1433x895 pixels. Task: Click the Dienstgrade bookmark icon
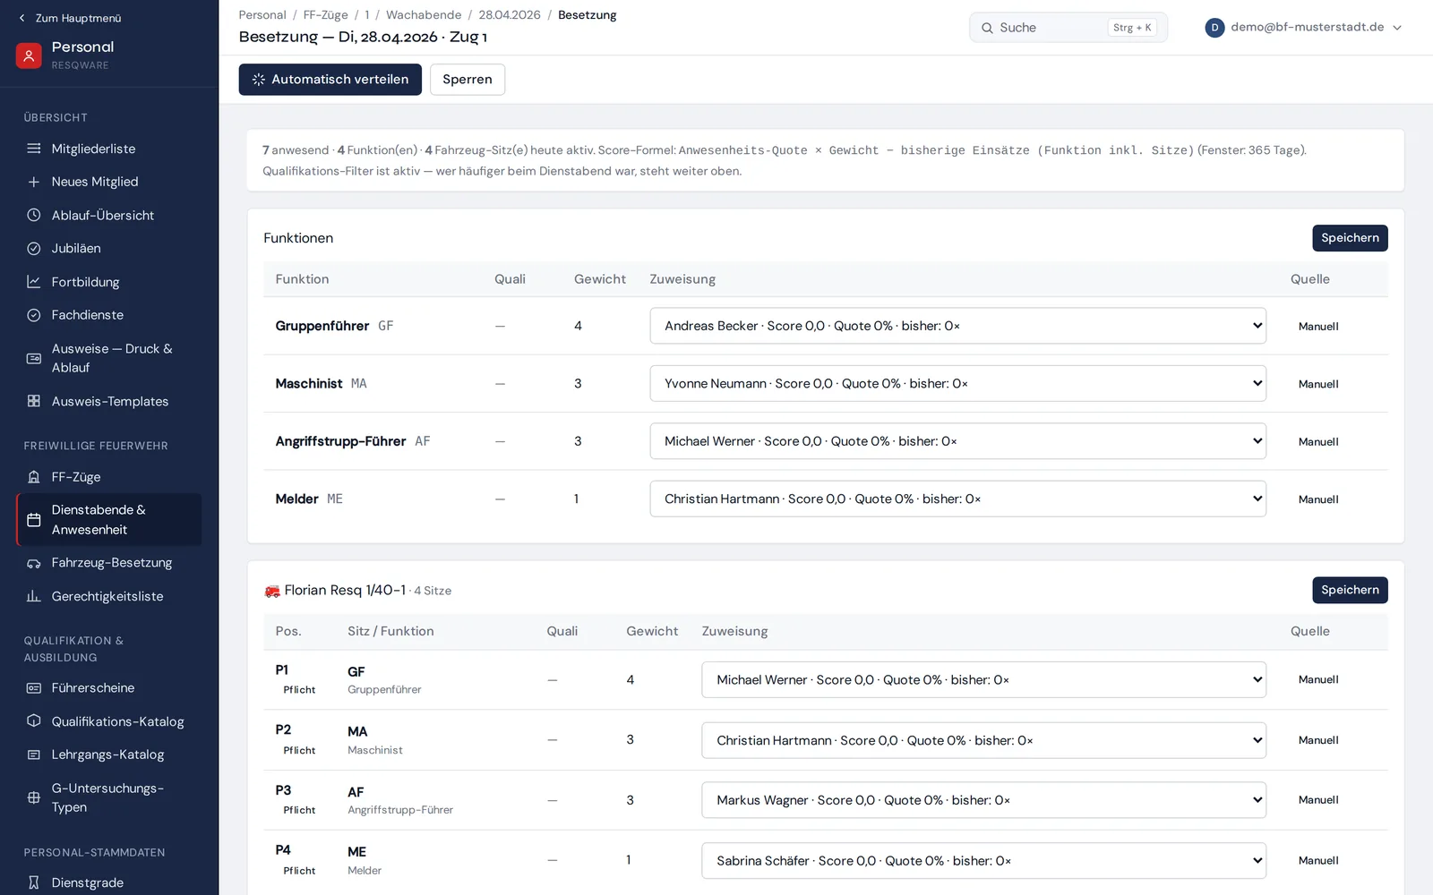(34, 882)
